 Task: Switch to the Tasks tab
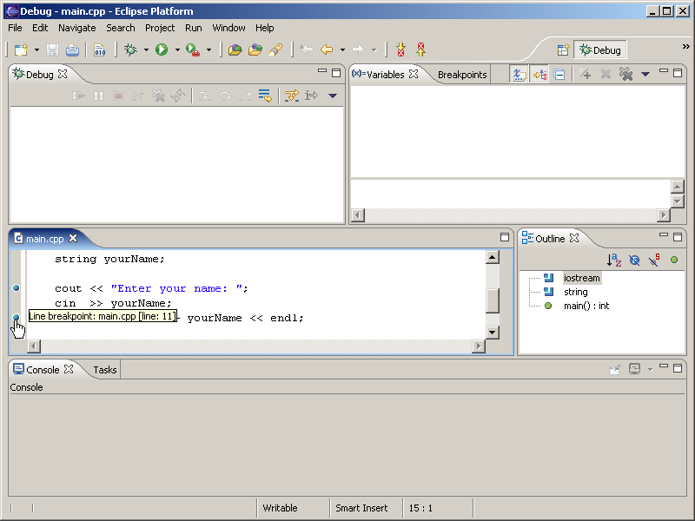coord(105,370)
